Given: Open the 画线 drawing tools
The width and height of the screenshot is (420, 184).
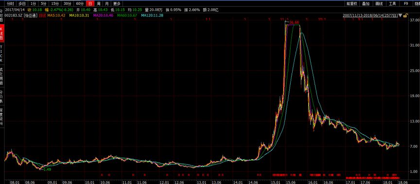Looking at the screenshot, I should coord(379,3).
